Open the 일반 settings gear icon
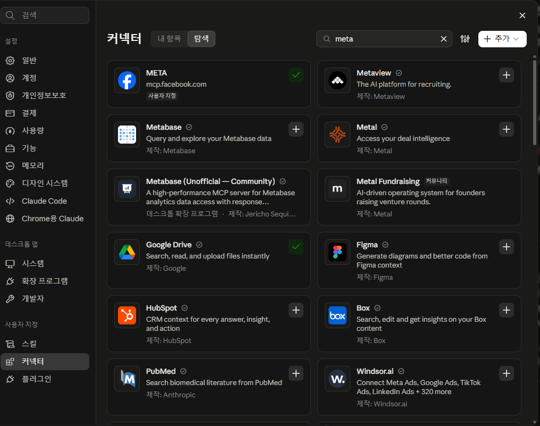Viewport: 540px width, 426px height. pyautogui.click(x=10, y=61)
